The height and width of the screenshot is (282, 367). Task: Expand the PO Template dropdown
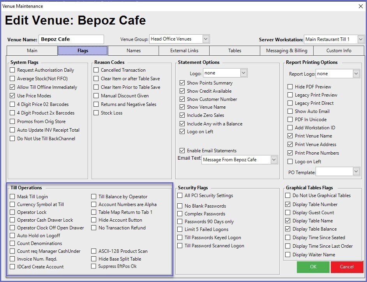pos(356,171)
